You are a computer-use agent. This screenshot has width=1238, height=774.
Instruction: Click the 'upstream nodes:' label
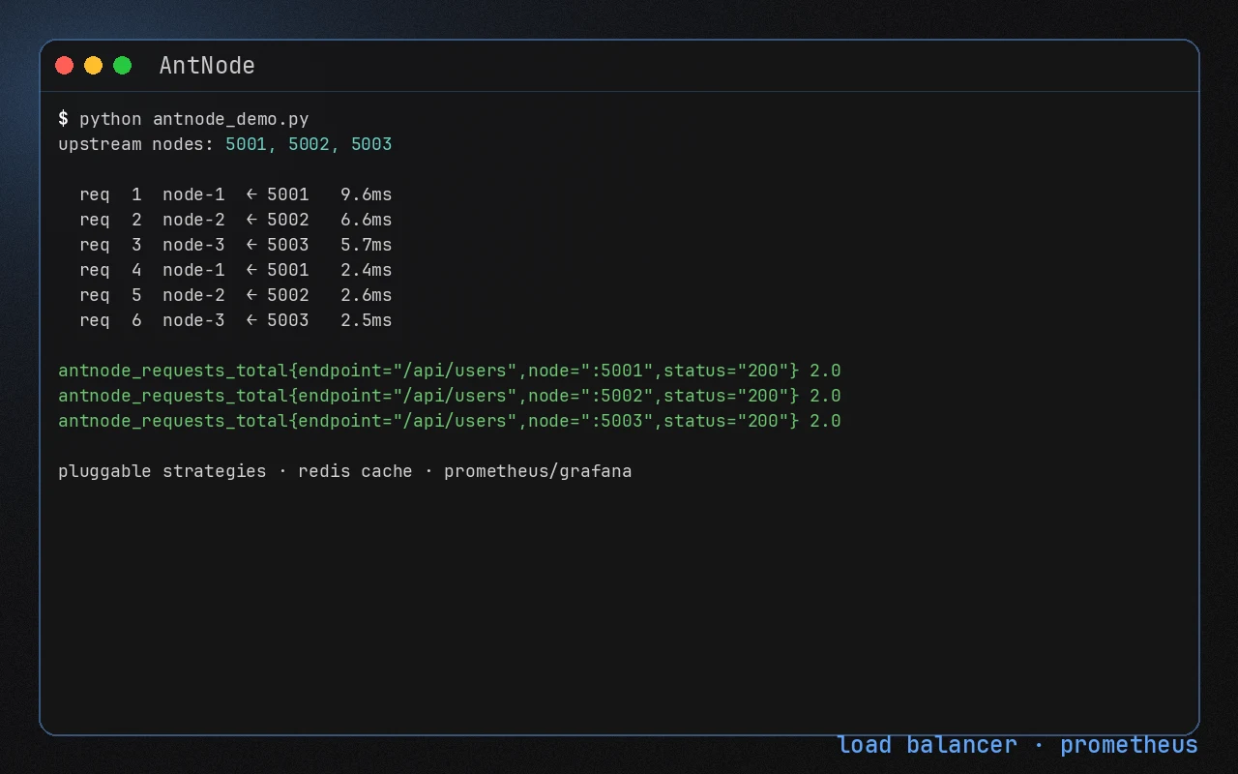tap(136, 144)
